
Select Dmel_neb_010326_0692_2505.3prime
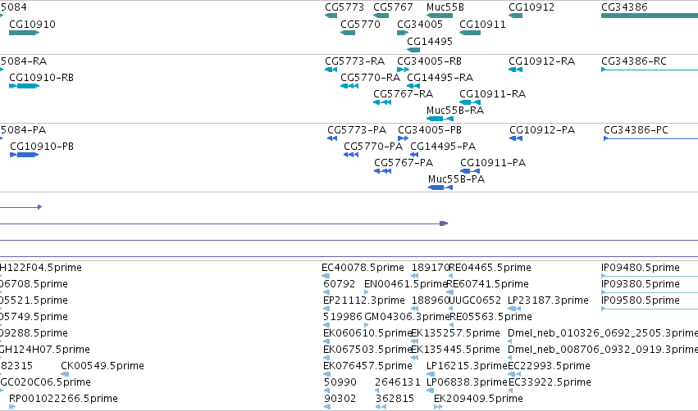[x=603, y=334]
